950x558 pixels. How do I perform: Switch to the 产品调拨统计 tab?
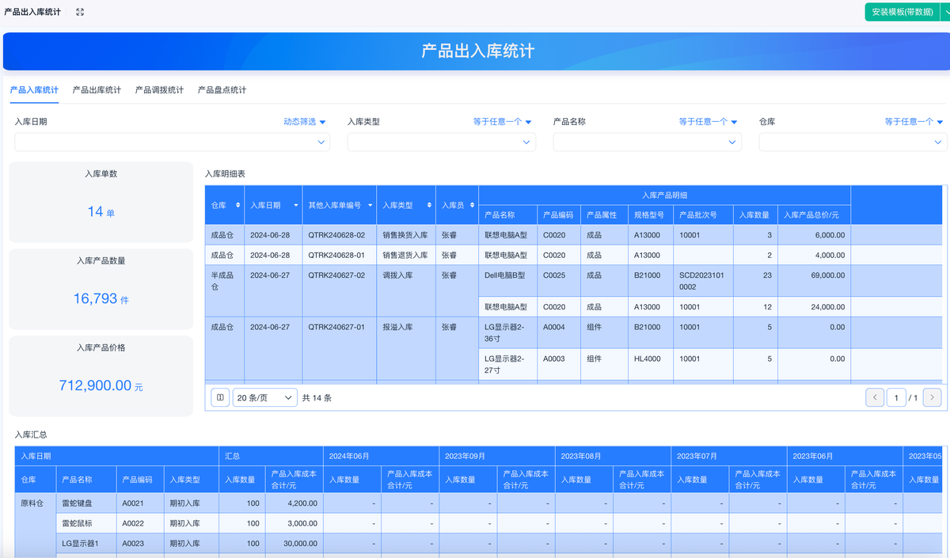pos(159,90)
